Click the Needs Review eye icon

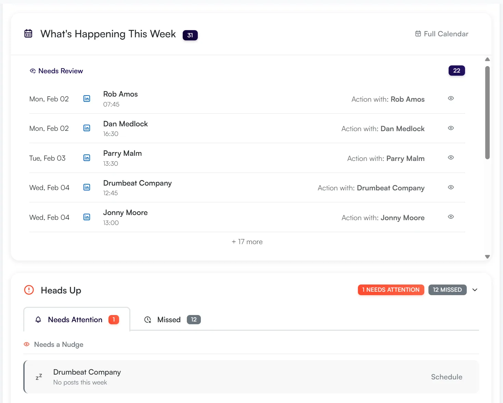33,71
